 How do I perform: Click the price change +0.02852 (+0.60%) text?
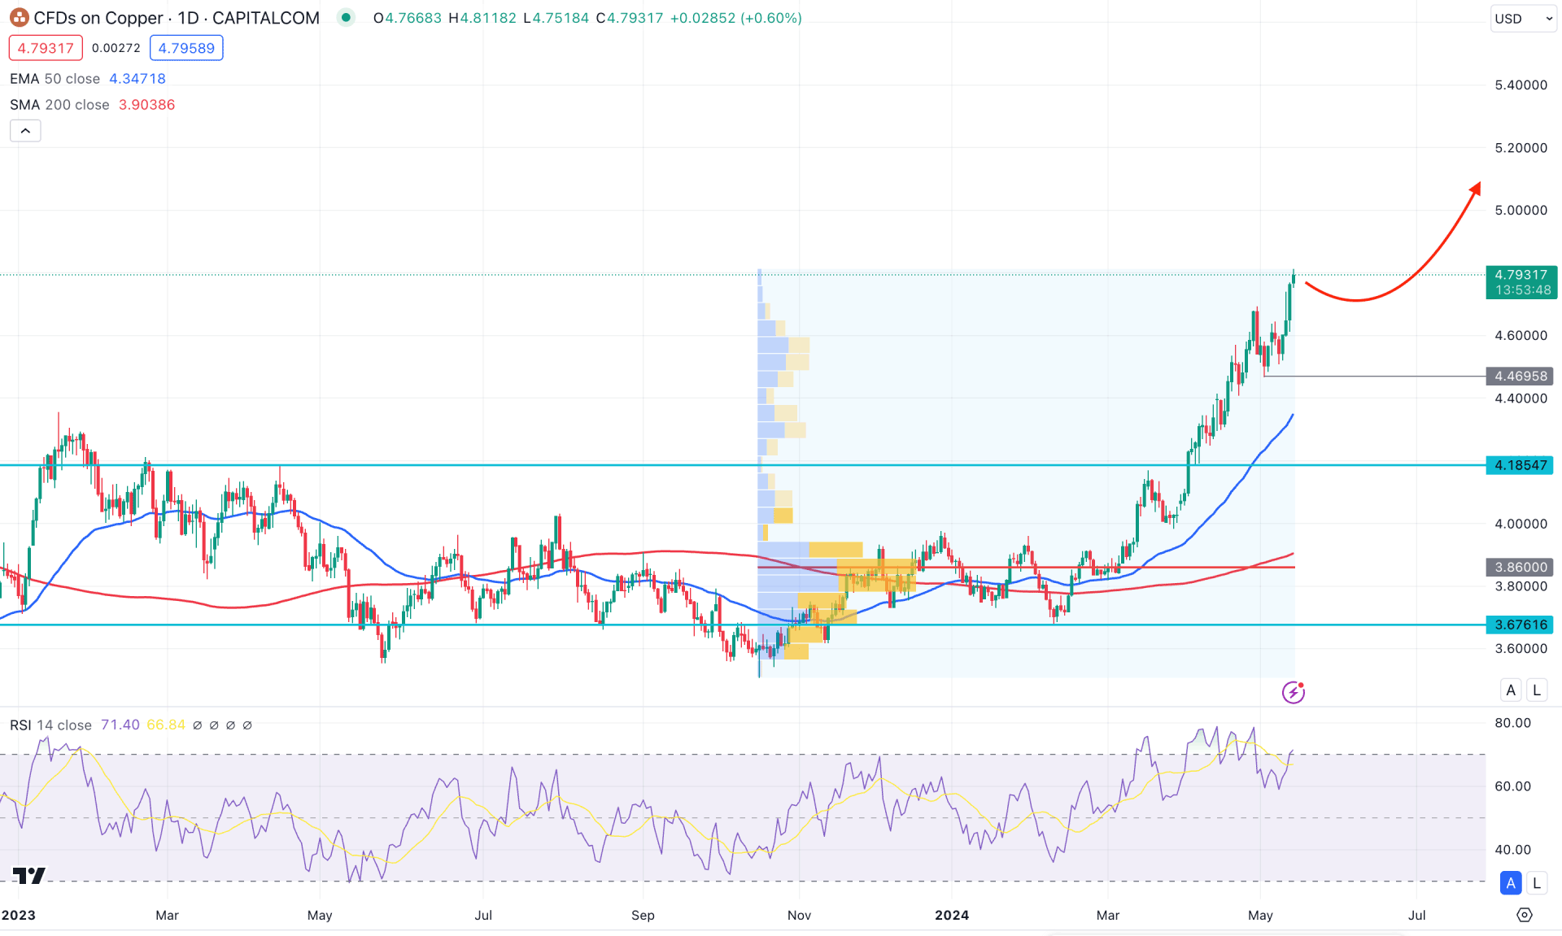736,18
